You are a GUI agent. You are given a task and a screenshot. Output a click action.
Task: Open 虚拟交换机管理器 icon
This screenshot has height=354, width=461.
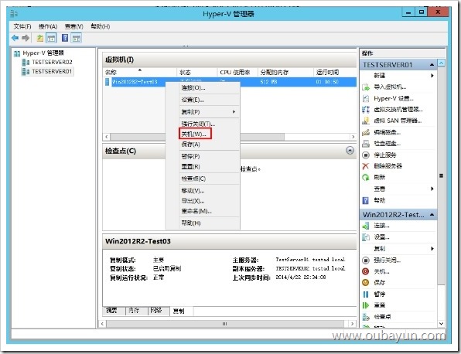[366, 110]
